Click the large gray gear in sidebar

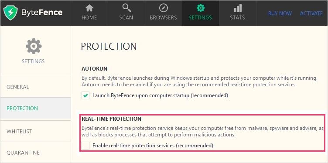34,46
